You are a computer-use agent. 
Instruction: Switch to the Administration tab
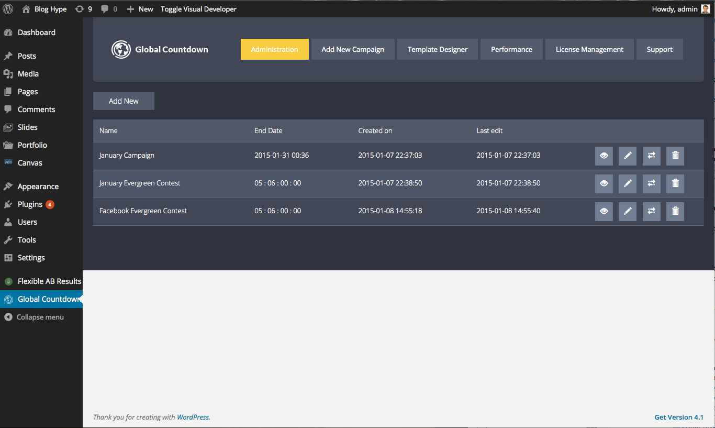[275, 49]
